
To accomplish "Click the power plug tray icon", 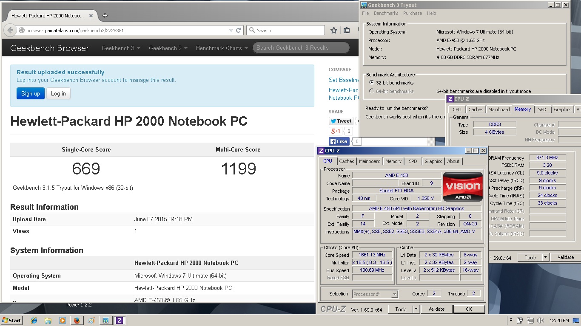I will tap(520, 320).
